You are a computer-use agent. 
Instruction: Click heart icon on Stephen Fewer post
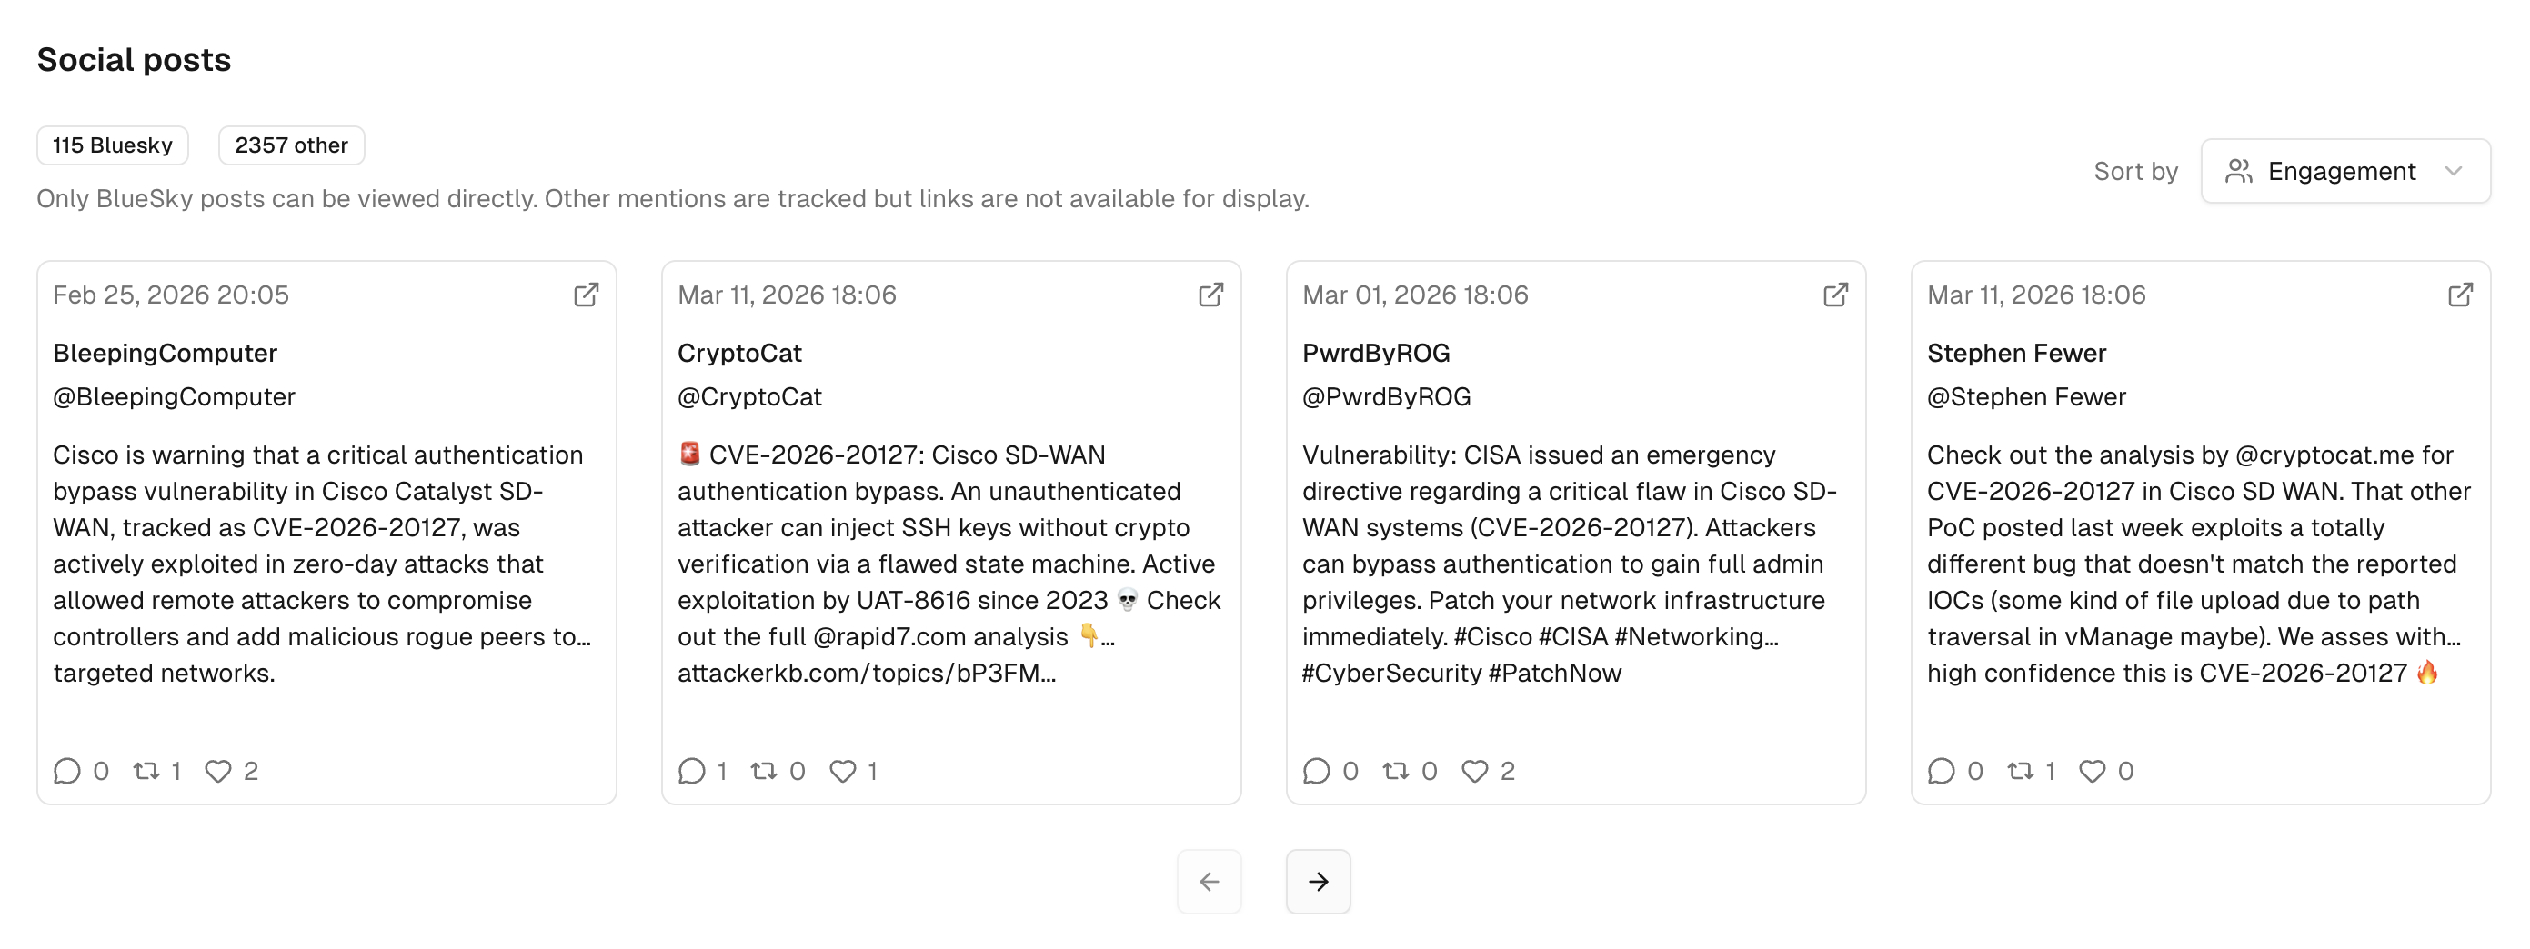[2092, 772]
